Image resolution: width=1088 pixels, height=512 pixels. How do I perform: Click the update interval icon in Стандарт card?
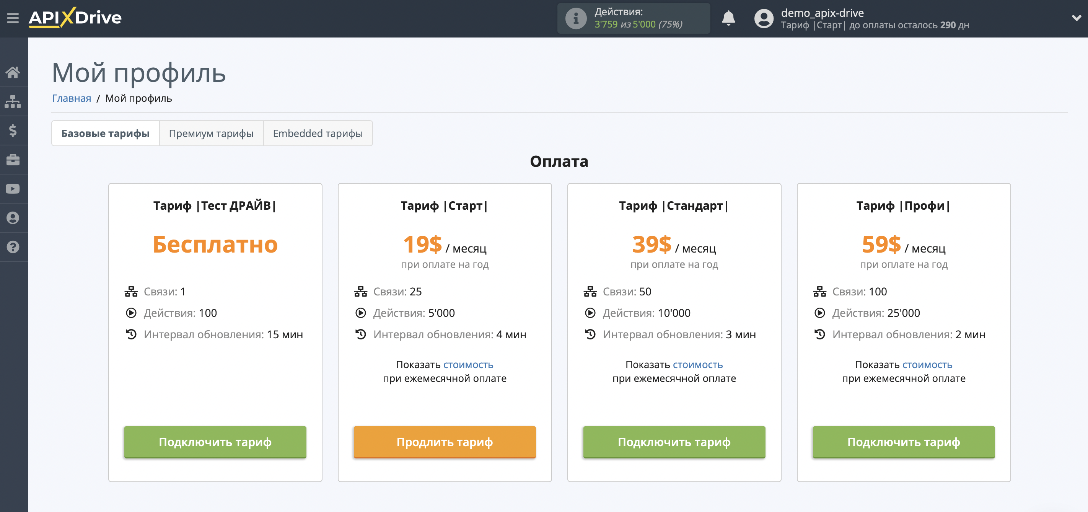click(x=590, y=334)
